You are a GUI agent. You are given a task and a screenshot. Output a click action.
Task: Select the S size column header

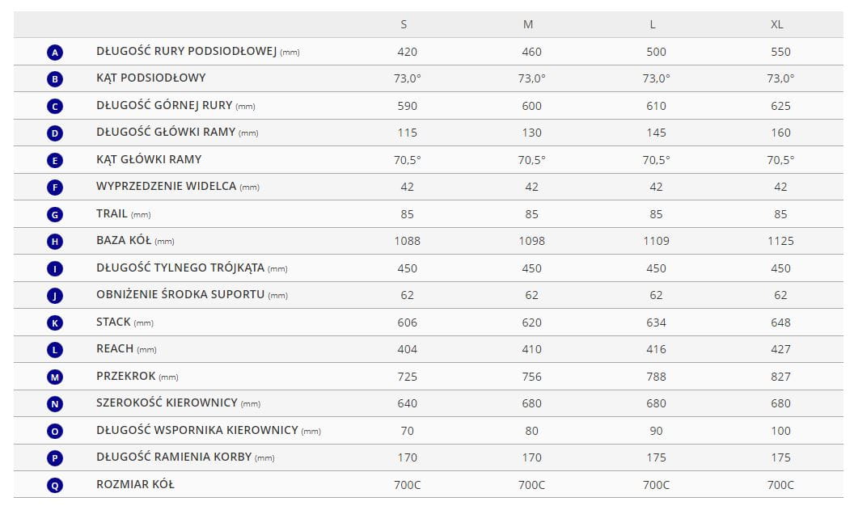pos(404,24)
